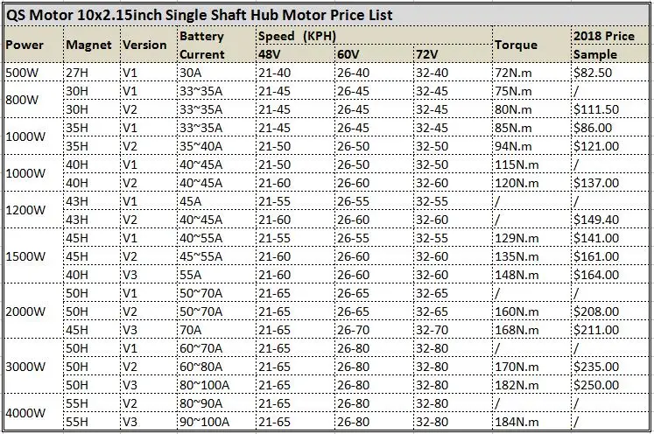The image size is (654, 434).
Task: Click the Version column header
Action: pos(144,45)
